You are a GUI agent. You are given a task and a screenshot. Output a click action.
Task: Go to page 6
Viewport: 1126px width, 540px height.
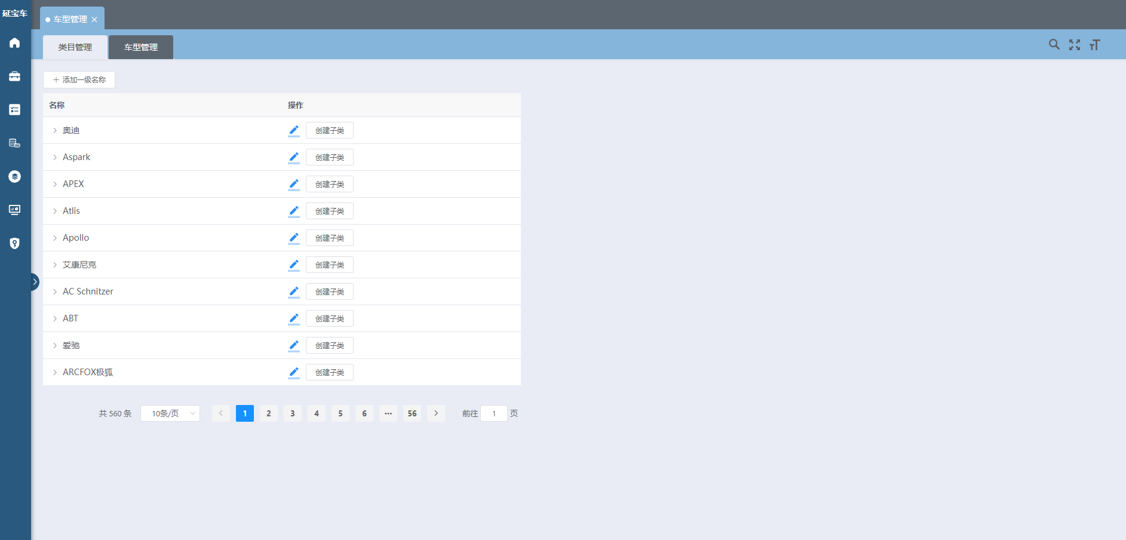pos(364,413)
